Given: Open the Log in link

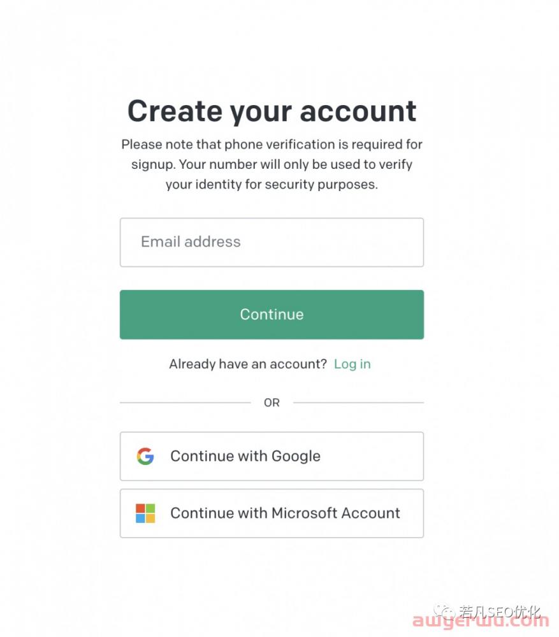Looking at the screenshot, I should (352, 364).
